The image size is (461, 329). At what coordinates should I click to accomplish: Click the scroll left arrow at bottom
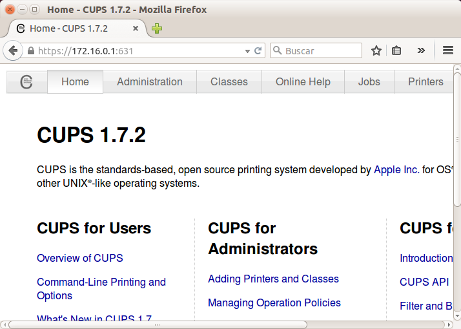5,325
